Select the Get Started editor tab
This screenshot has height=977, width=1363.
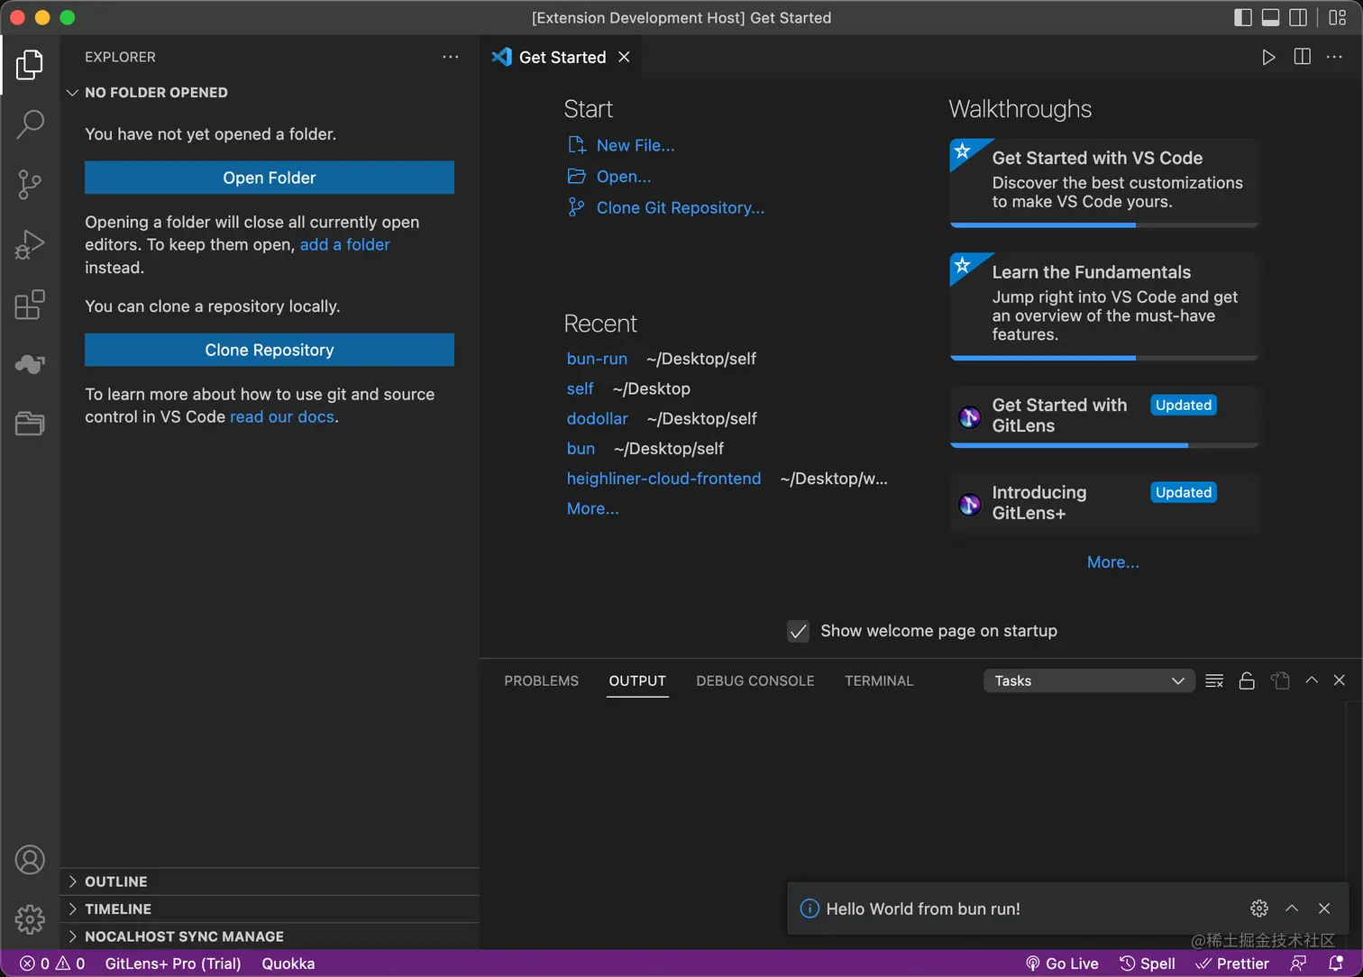point(561,57)
